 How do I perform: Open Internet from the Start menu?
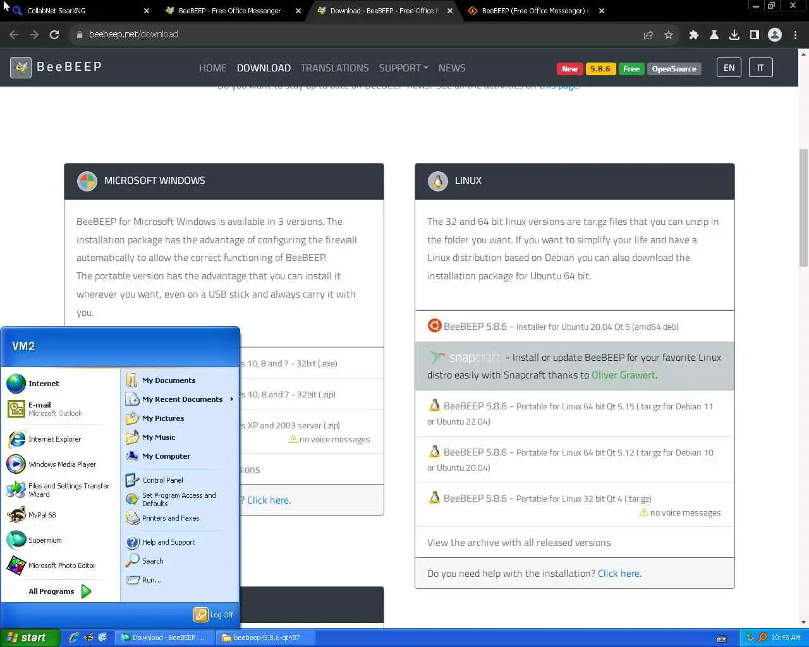point(61,384)
